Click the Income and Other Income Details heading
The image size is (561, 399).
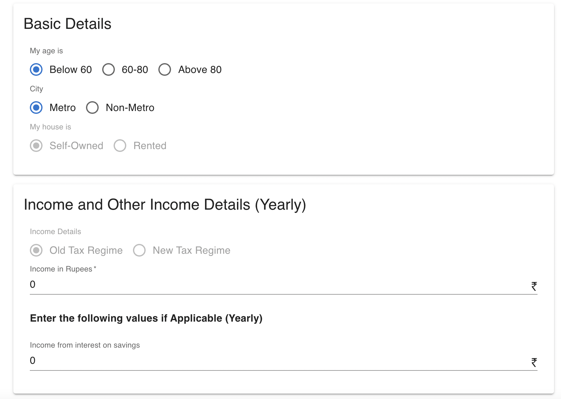(x=165, y=205)
